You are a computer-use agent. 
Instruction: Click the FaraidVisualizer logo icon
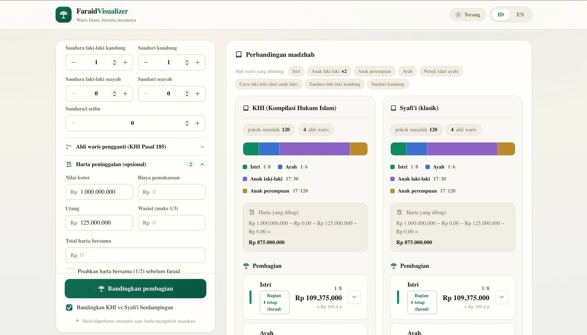point(63,15)
